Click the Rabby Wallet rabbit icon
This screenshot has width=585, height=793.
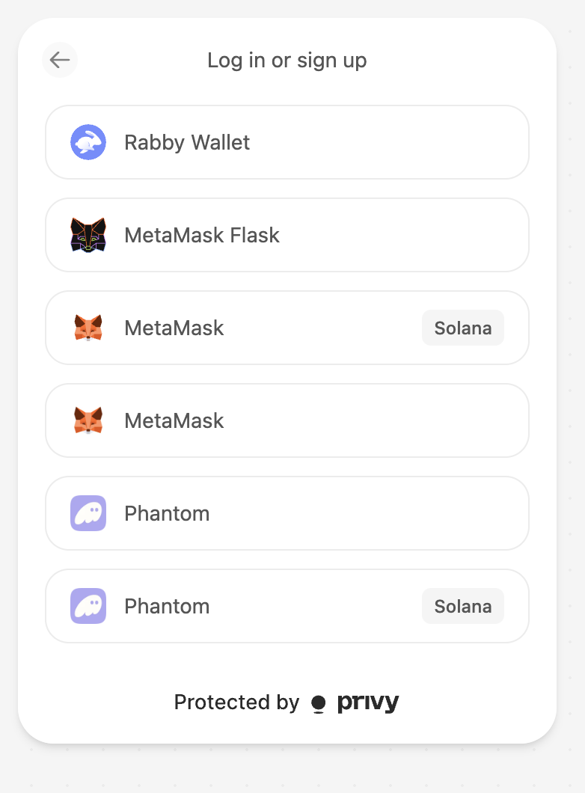88,142
